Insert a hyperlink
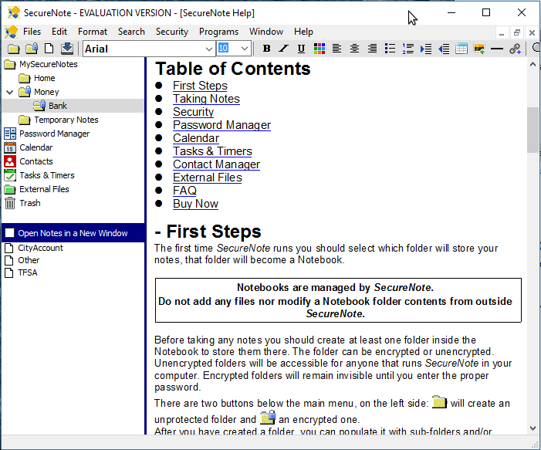This screenshot has width=541, height=450. tap(515, 49)
